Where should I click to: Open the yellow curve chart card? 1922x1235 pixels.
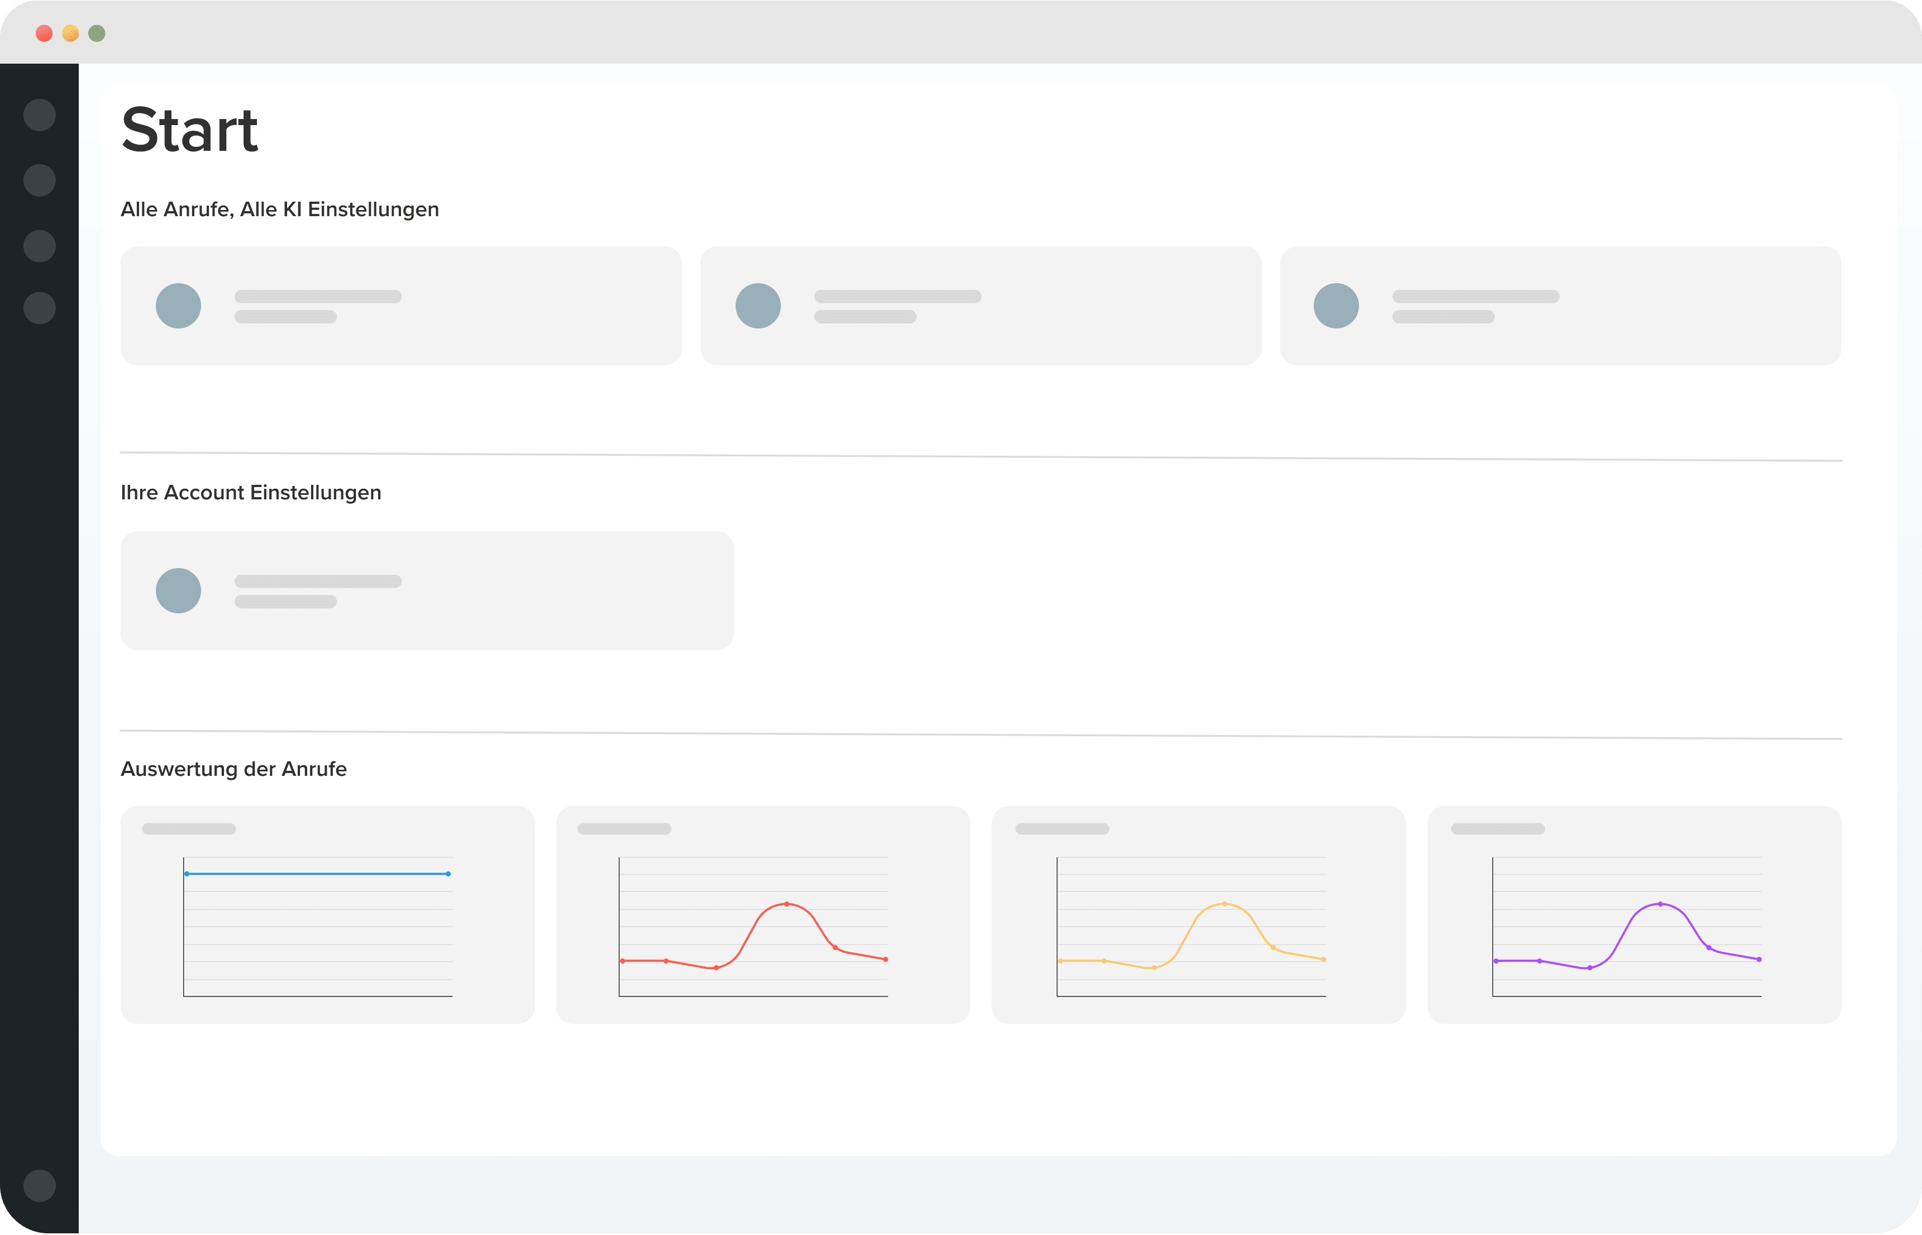point(1198,914)
